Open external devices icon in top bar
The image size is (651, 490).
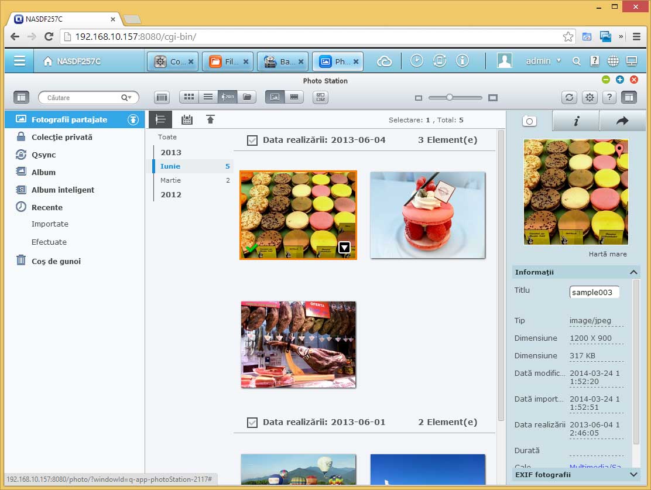click(x=439, y=61)
